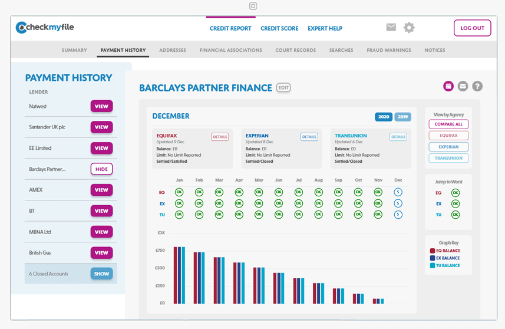The height and width of the screenshot is (329, 505).
Task: View the British Gas account
Action: click(x=101, y=253)
